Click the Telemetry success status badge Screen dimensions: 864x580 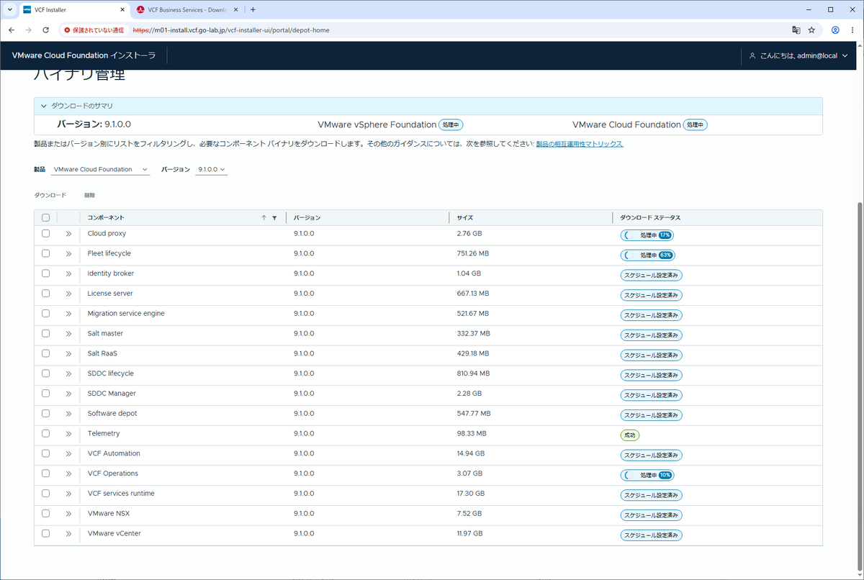[x=630, y=435]
